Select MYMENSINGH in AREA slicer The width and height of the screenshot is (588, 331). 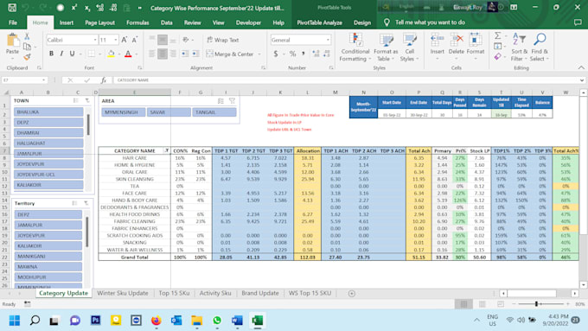pos(124,112)
